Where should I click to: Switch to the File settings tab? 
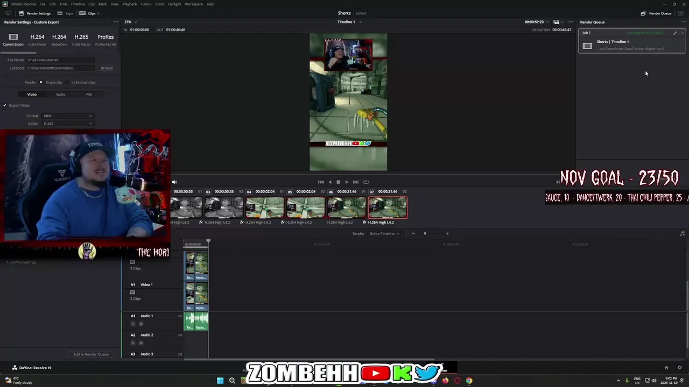pos(89,95)
